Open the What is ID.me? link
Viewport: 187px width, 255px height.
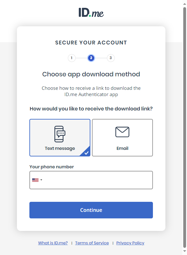click(53, 243)
